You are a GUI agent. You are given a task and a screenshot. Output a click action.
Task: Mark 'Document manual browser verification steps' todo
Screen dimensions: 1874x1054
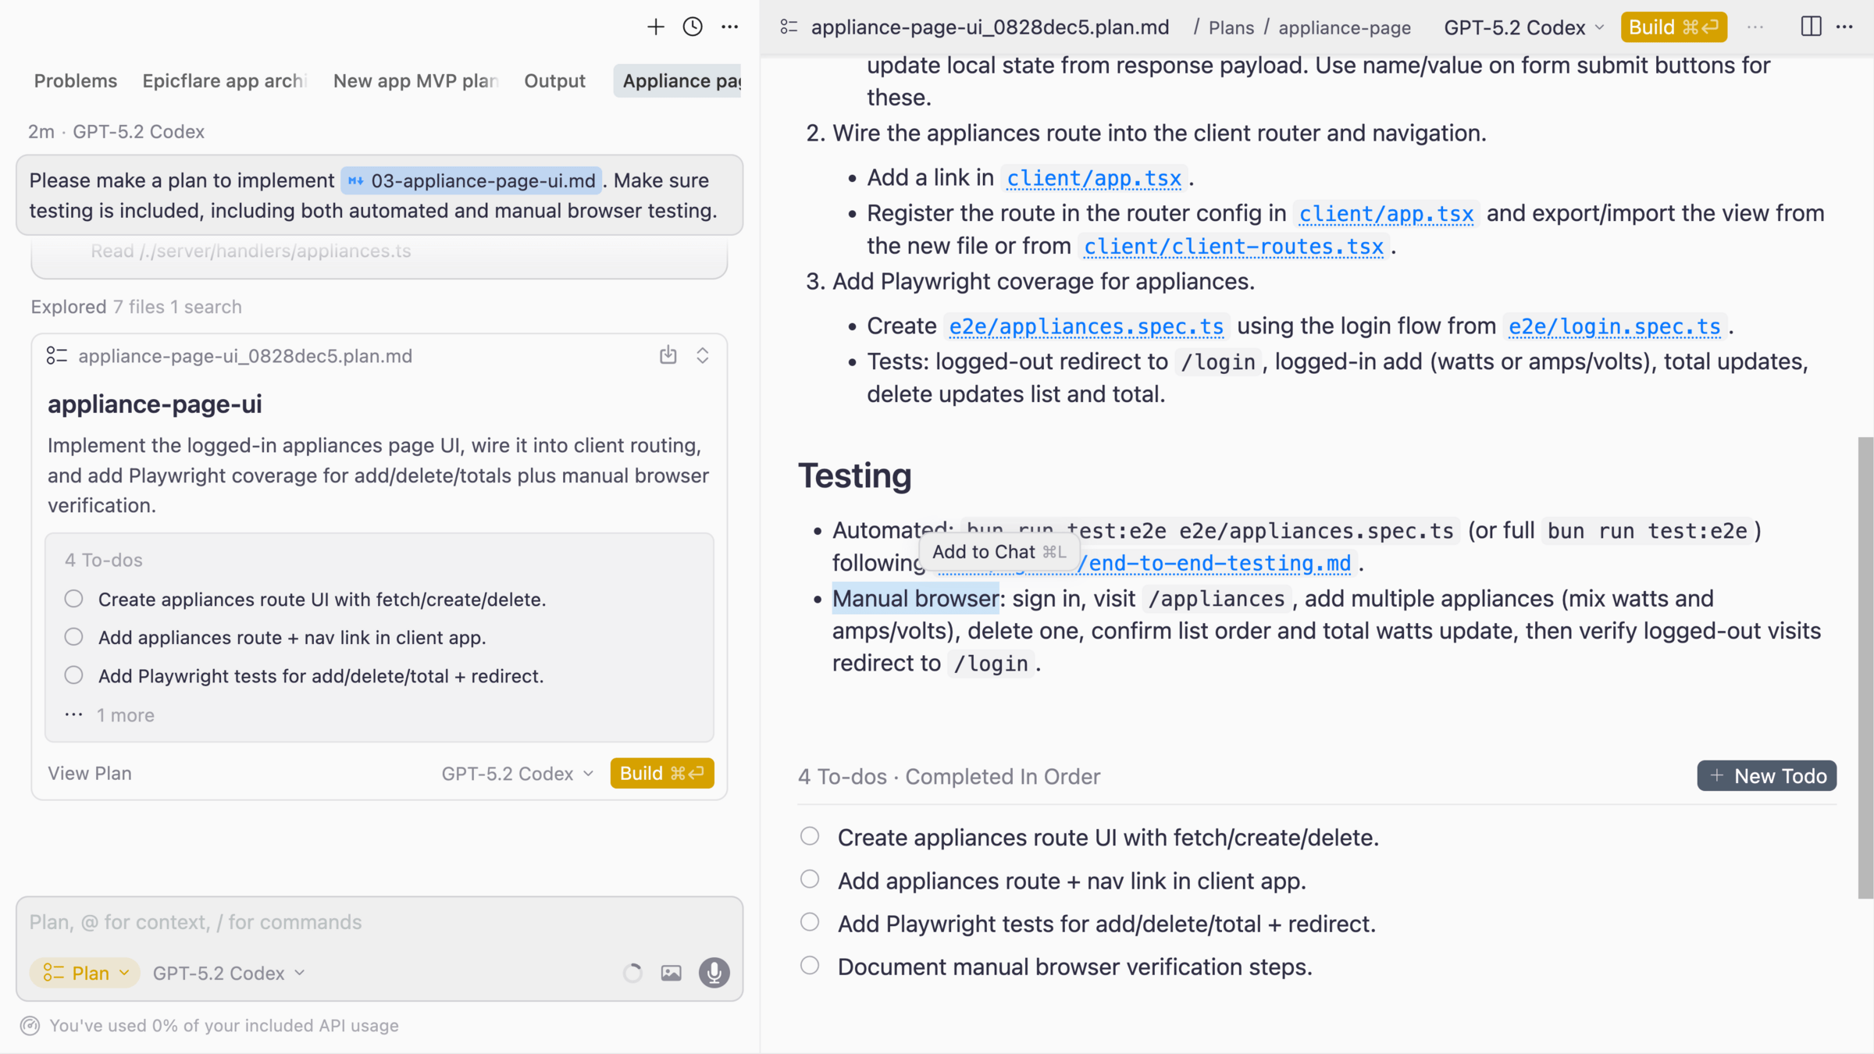pyautogui.click(x=810, y=966)
